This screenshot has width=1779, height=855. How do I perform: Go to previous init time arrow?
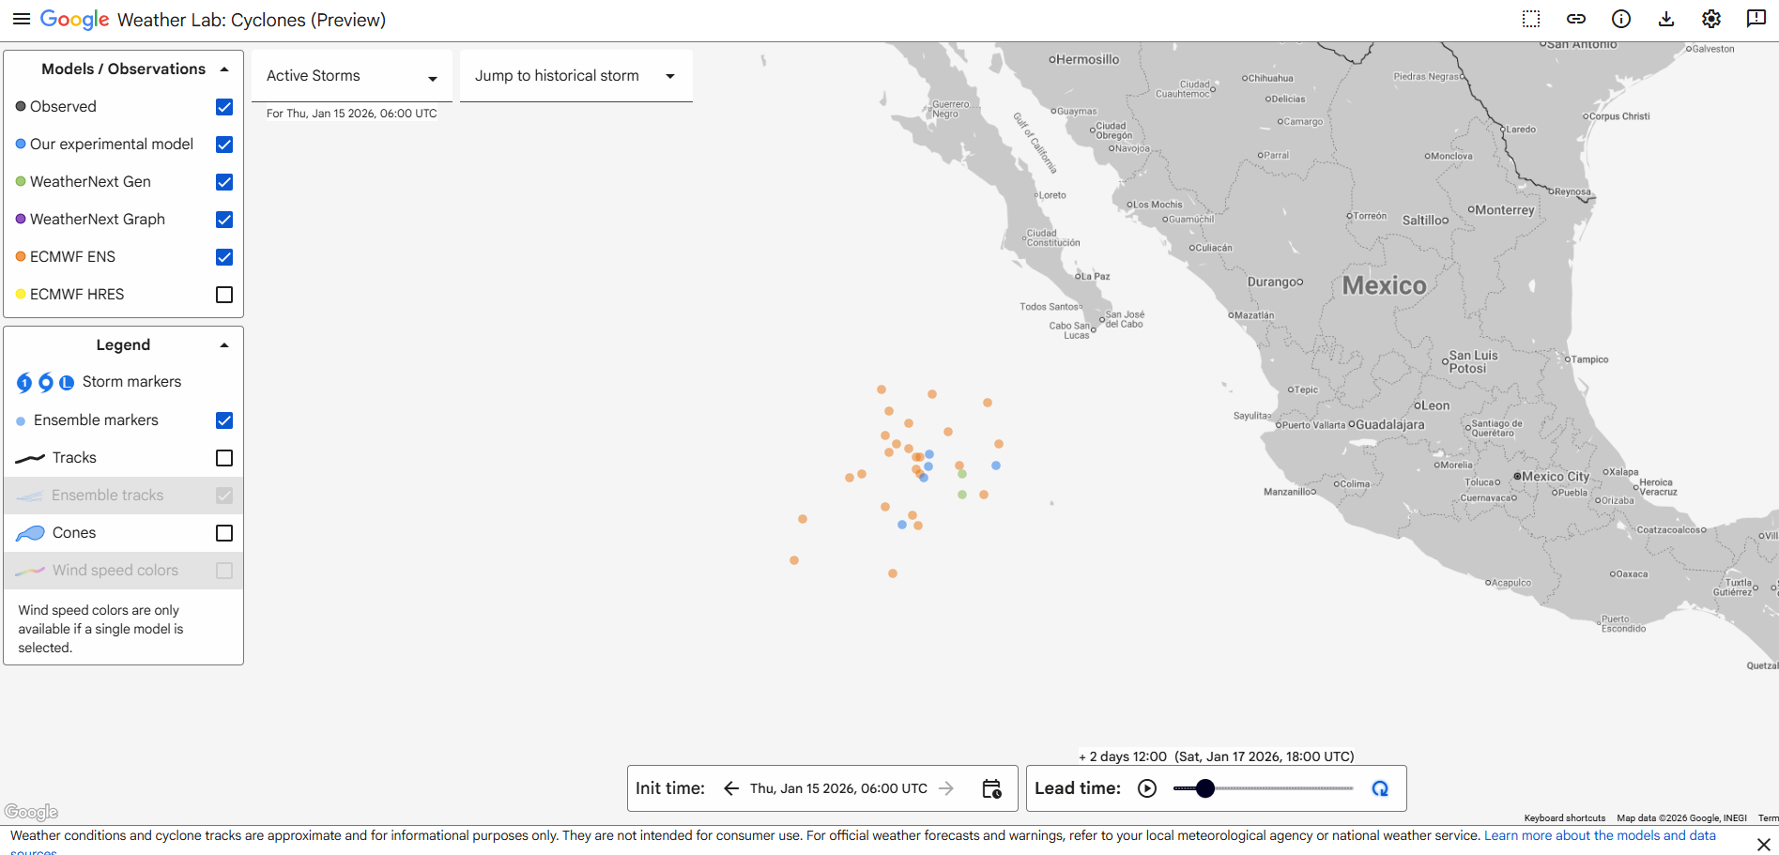tap(731, 788)
